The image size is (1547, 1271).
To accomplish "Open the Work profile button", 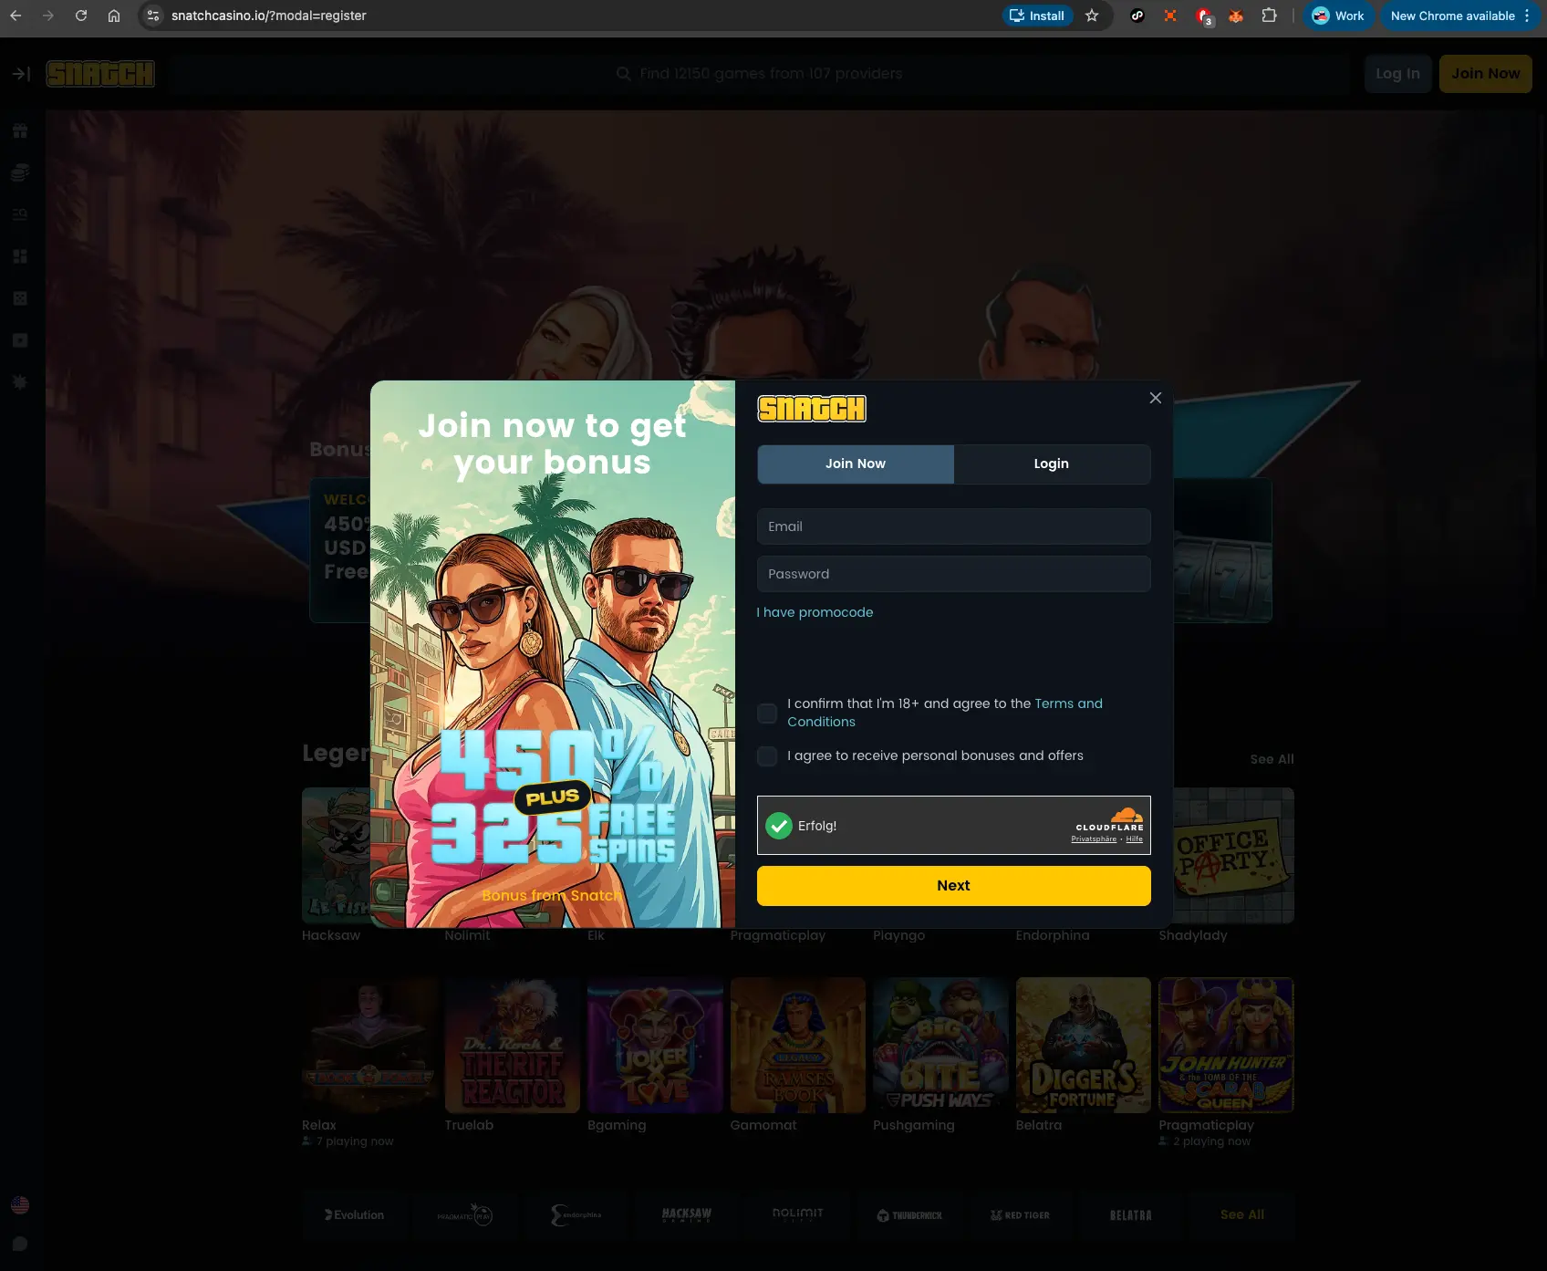I will pyautogui.click(x=1338, y=16).
